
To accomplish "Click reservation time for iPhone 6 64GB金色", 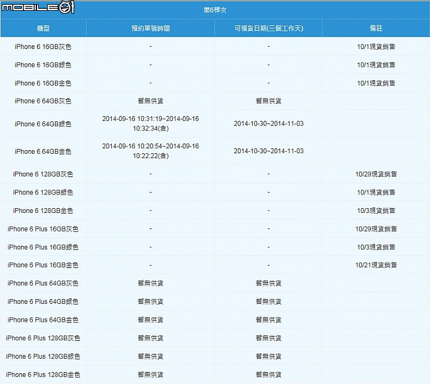I will click(x=150, y=151).
